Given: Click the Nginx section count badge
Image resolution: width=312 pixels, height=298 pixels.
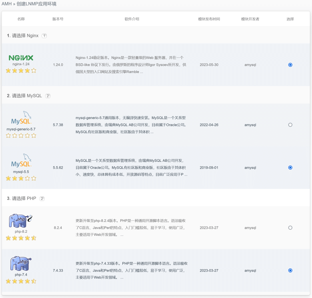Looking at the screenshot, I should [x=44, y=36].
